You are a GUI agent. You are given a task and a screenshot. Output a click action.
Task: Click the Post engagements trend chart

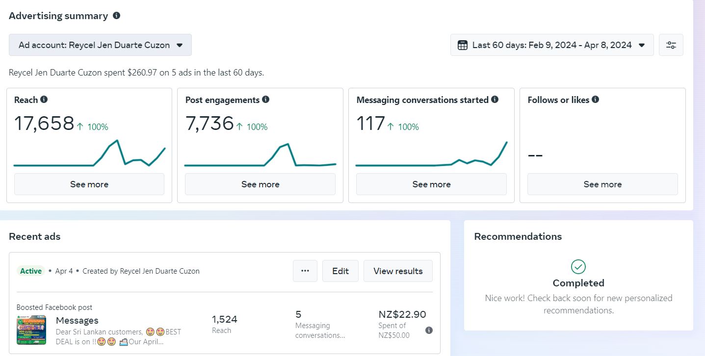(x=261, y=155)
